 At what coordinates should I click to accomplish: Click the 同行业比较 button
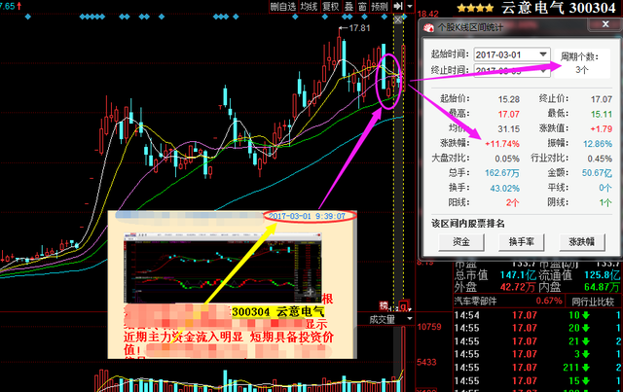(x=593, y=302)
